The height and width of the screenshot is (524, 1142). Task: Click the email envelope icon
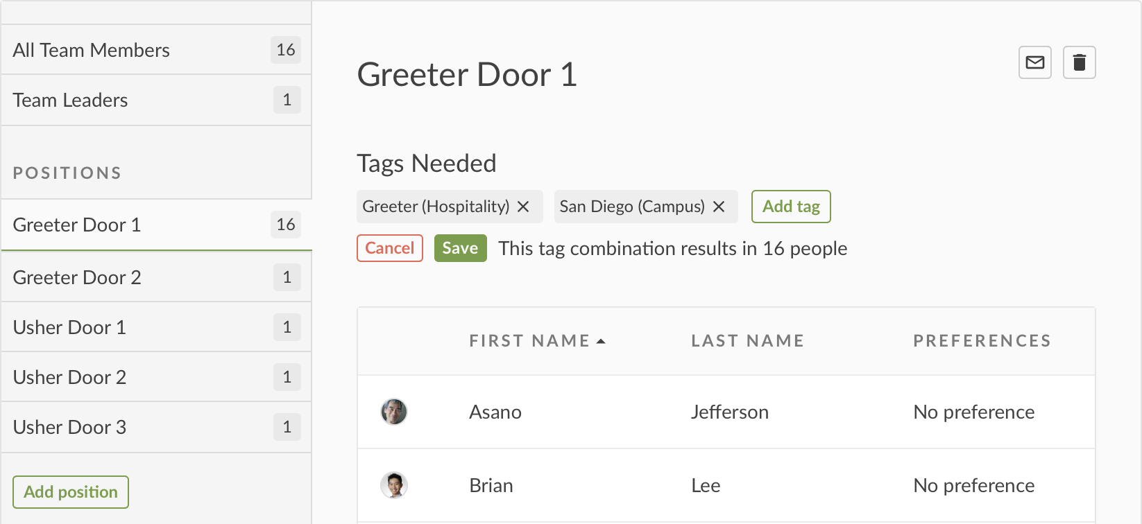click(1034, 62)
